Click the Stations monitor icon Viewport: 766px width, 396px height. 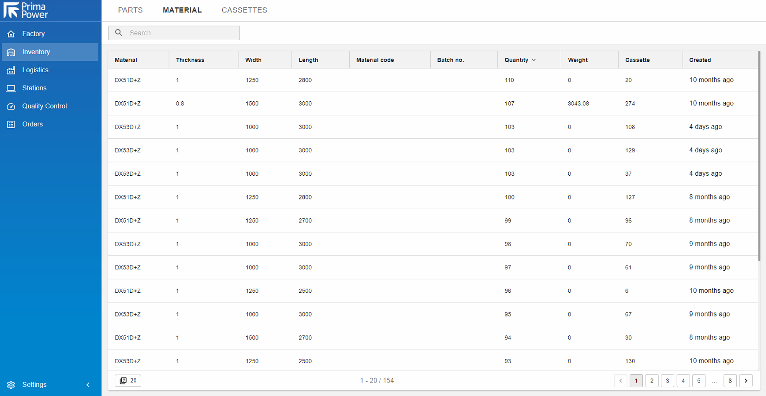(11, 88)
